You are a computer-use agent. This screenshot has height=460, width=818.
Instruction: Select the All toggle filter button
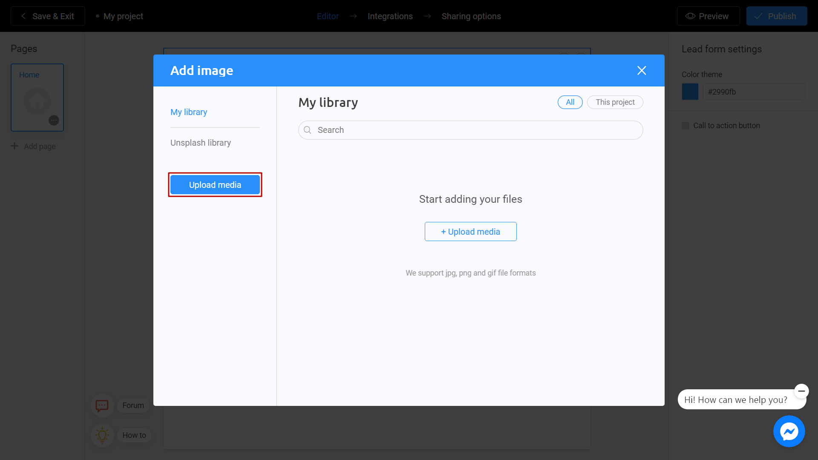click(570, 102)
